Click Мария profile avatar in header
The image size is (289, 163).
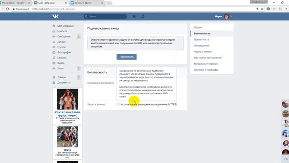click(227, 17)
